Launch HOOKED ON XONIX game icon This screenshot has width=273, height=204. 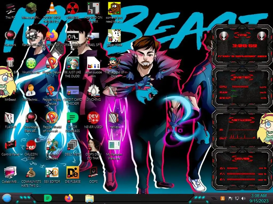[x=93, y=8]
